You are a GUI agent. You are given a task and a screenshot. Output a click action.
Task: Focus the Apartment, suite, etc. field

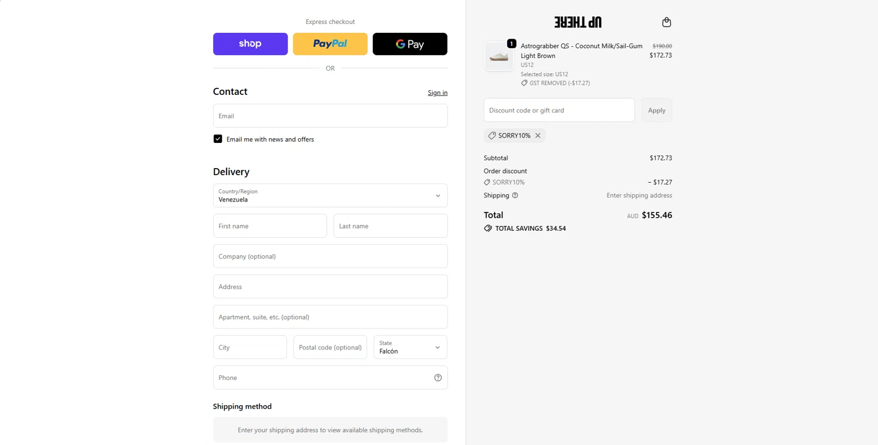click(330, 317)
